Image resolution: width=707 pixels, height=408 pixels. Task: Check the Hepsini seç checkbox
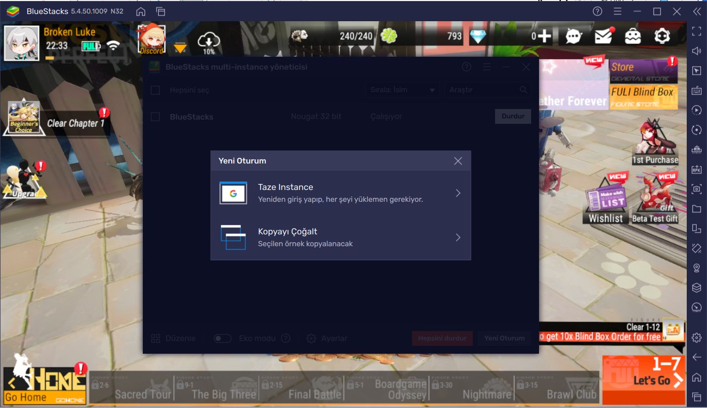pos(155,90)
